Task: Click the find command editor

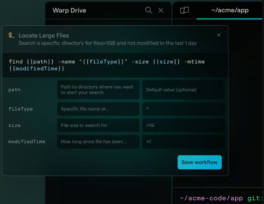Action: tap(115, 65)
